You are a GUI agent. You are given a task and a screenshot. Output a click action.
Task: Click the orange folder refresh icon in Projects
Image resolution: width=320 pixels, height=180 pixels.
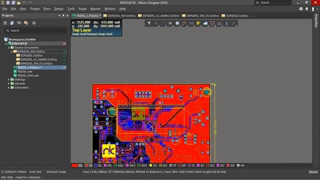[x=26, y=23]
